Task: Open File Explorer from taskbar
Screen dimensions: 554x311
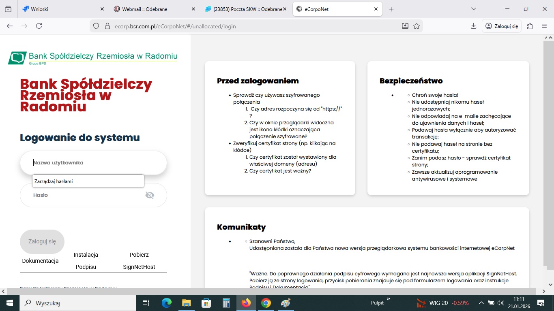Action: pos(186,303)
